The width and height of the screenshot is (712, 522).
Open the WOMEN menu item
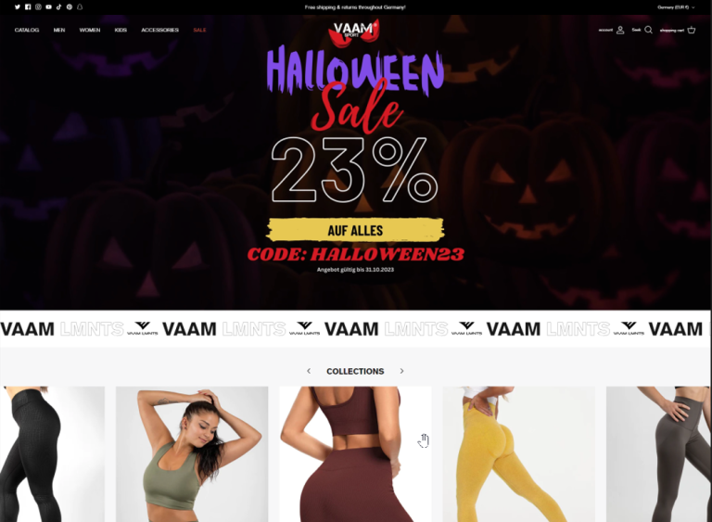pos(90,30)
